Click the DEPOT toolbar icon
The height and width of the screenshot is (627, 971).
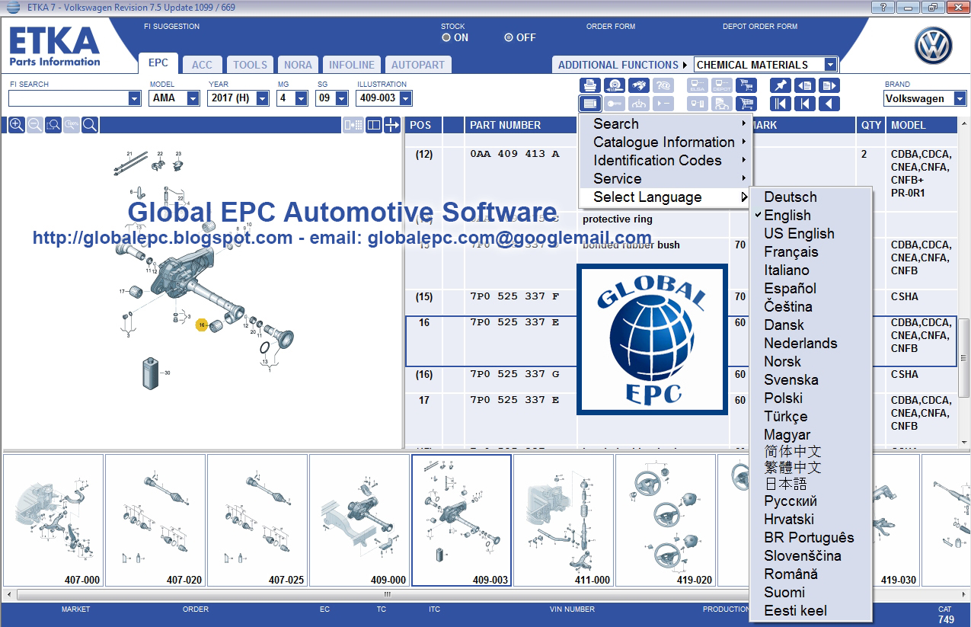tap(722, 85)
